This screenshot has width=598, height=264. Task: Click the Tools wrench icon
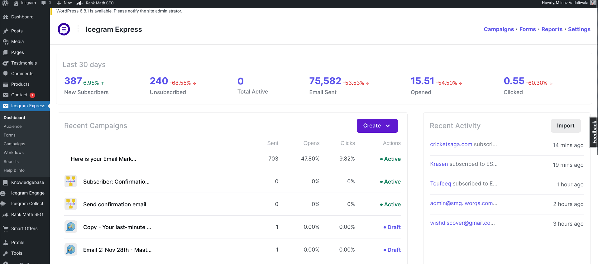(x=6, y=253)
